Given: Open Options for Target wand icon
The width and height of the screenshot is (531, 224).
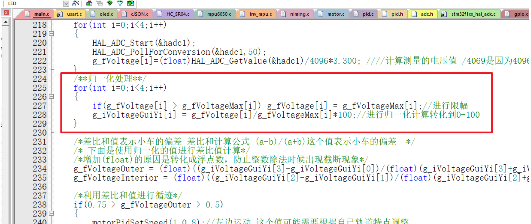Looking at the screenshot, I should point(75,3).
